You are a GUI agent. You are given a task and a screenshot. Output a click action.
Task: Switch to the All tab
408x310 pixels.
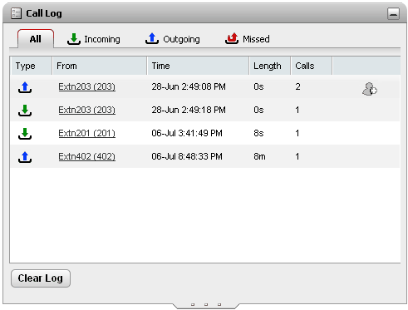click(36, 39)
